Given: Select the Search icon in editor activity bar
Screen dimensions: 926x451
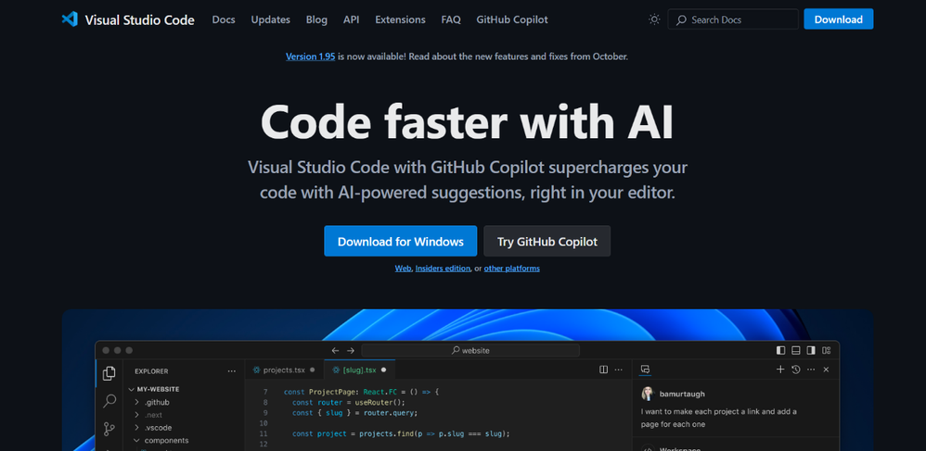Looking at the screenshot, I should coord(109,401).
